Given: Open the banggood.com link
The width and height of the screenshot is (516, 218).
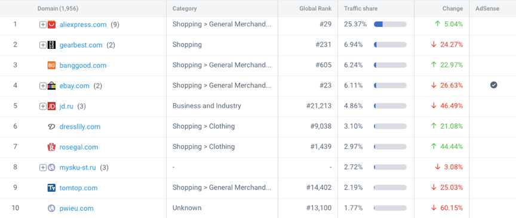Looking at the screenshot, I should [83, 66].
